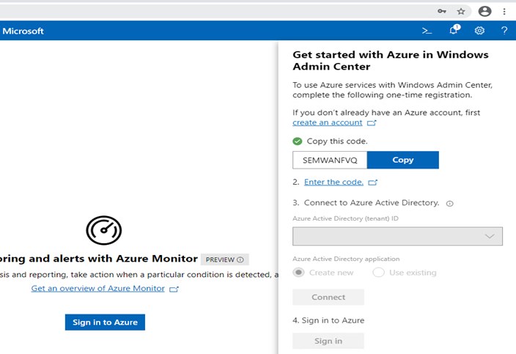Click the browser password key icon
This screenshot has height=354, width=516.
pos(442,12)
